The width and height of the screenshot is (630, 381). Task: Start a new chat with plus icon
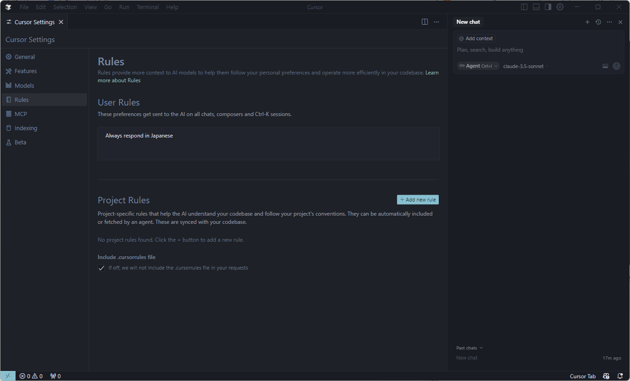tap(587, 22)
